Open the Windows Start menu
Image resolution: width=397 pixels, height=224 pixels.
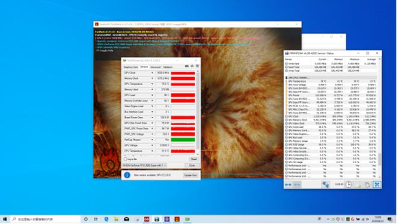[x=5, y=219]
